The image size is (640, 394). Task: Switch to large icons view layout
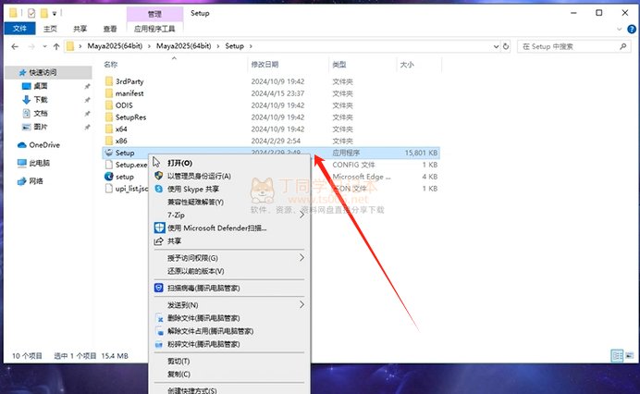point(630,356)
